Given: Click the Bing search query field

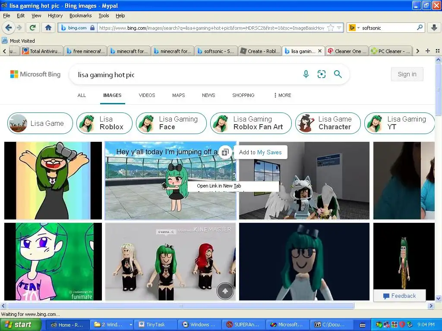Looking at the screenshot, I should pyautogui.click(x=183, y=75).
